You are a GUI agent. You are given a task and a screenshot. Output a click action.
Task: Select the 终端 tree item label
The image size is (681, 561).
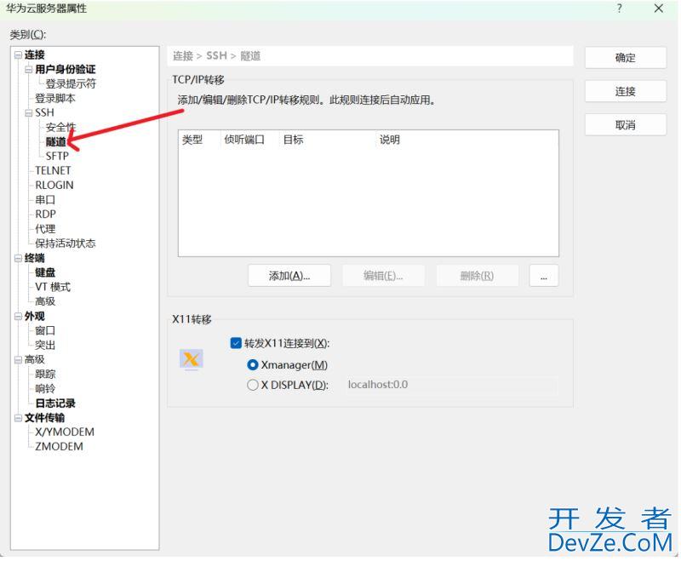[x=35, y=258]
